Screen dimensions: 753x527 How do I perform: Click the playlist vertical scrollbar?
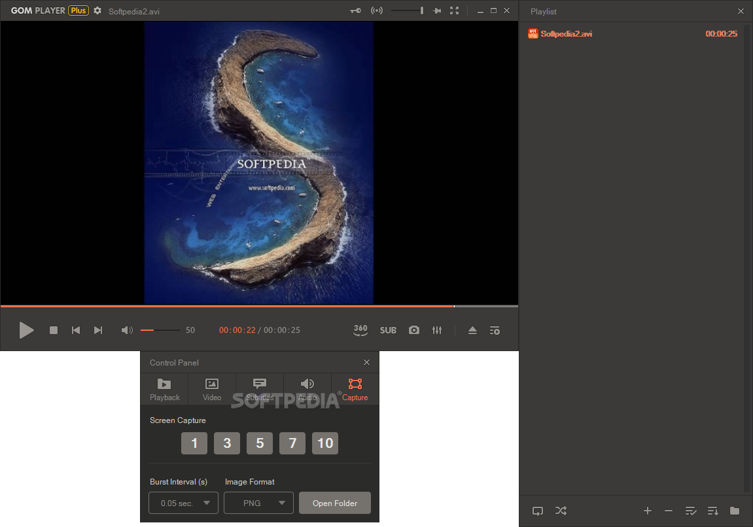[x=746, y=259]
